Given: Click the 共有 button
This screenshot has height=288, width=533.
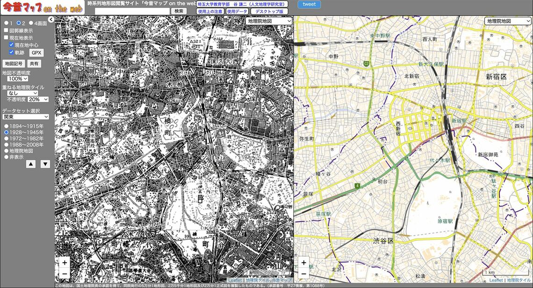Looking at the screenshot, I should click(x=34, y=64).
